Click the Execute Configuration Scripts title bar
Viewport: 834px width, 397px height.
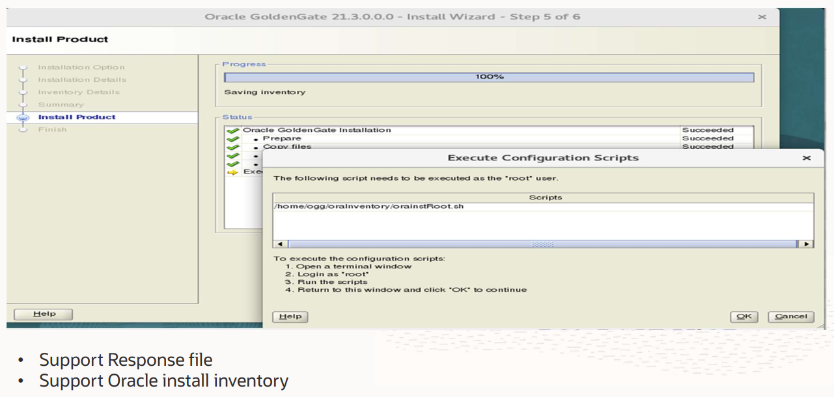543,158
